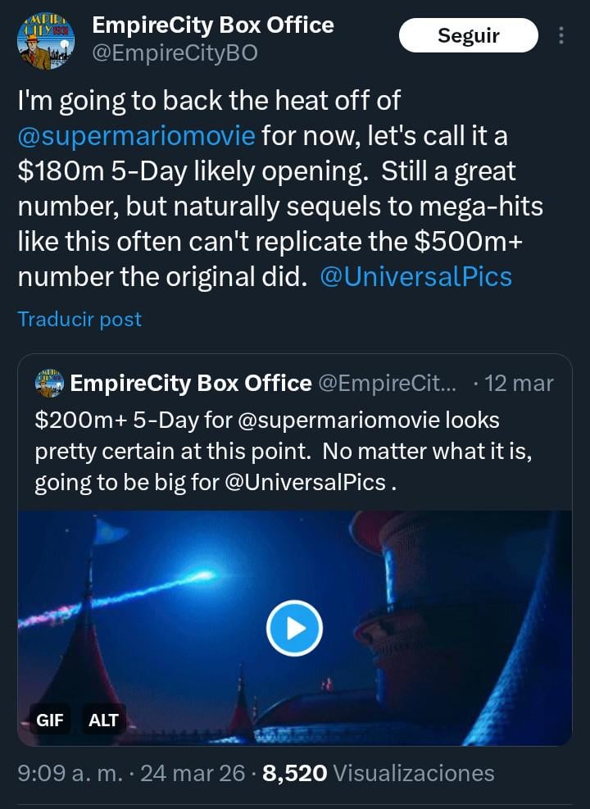Open the @supermariomovie mention in the main post
The image size is (590, 809).
[x=136, y=135]
